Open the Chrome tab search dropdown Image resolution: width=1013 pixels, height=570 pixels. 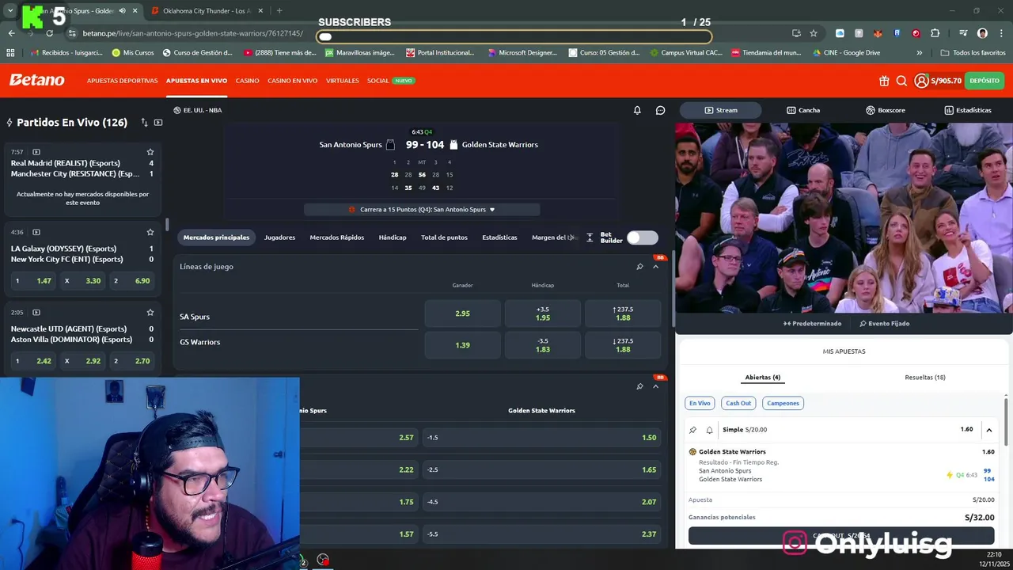10,11
